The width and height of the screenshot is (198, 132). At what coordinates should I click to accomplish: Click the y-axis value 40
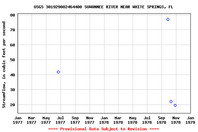pos(12,75)
